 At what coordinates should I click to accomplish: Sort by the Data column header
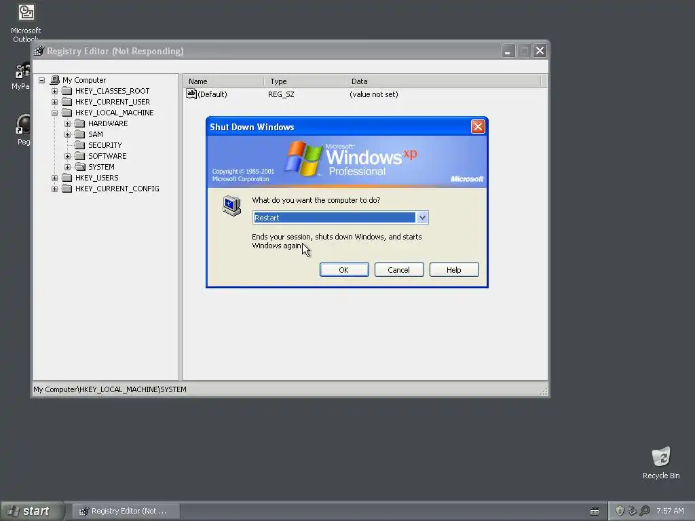point(444,81)
